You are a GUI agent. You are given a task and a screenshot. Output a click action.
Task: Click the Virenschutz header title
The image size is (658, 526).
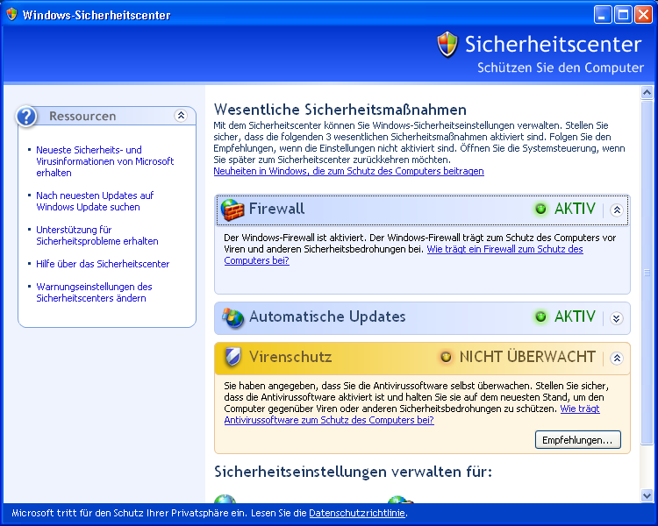click(x=290, y=357)
